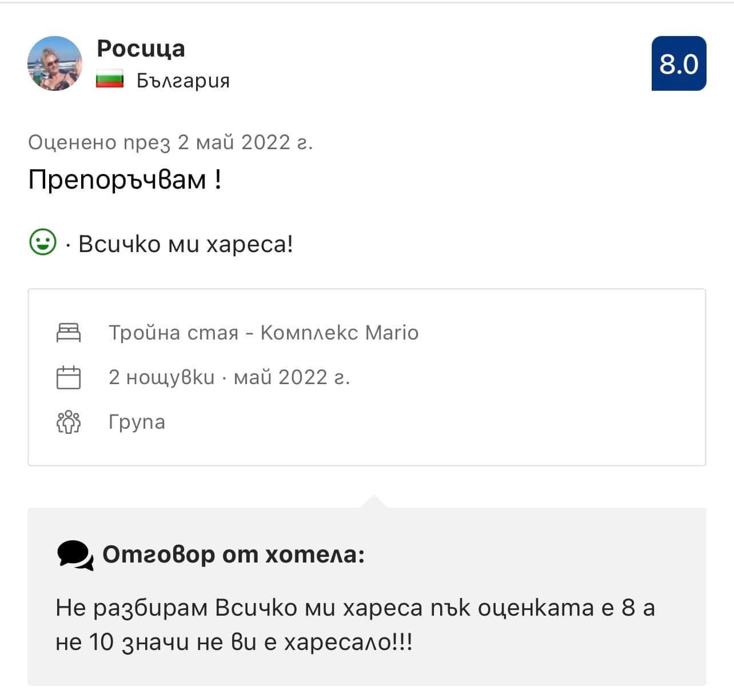Click the reviewer name Росица
Screen dimensions: 734x694
(x=141, y=49)
